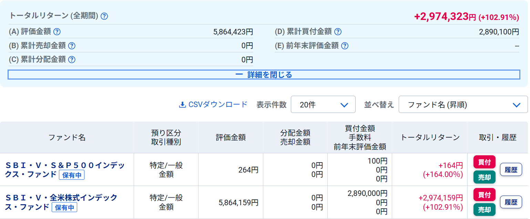Click help icon next to トータルリターン (全期間)
Screen dimensions: 530x219
coord(104,16)
